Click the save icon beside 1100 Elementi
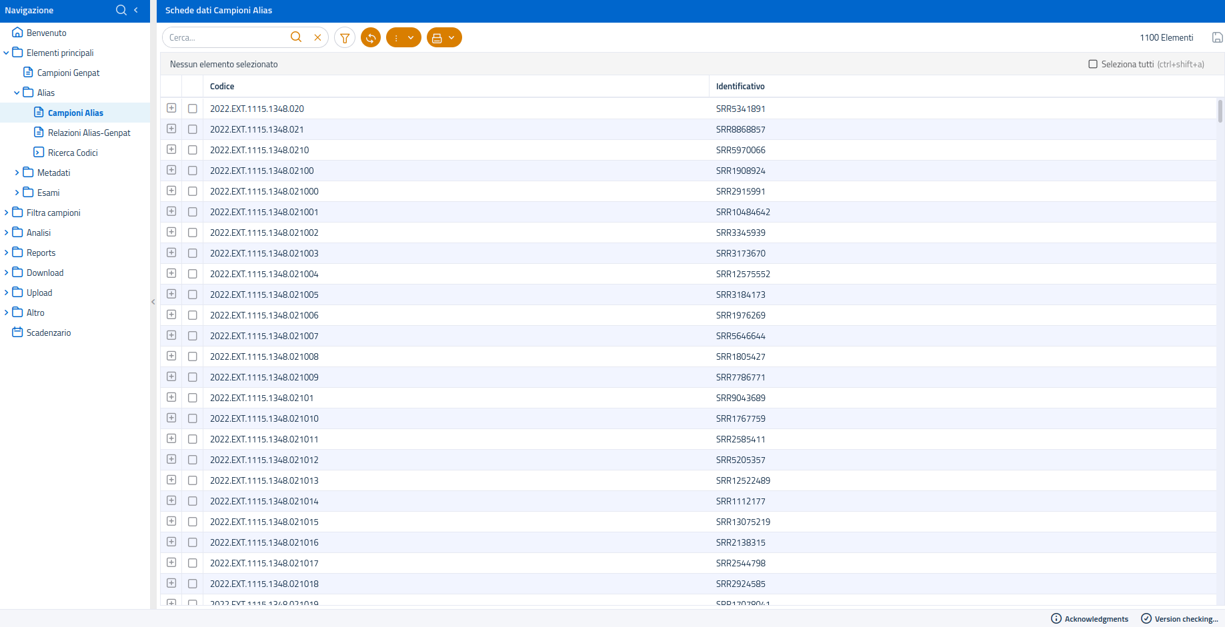The width and height of the screenshot is (1225, 627). click(1217, 38)
